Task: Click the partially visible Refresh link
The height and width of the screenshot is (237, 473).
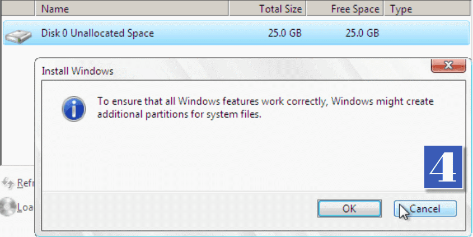Action: 26,183
